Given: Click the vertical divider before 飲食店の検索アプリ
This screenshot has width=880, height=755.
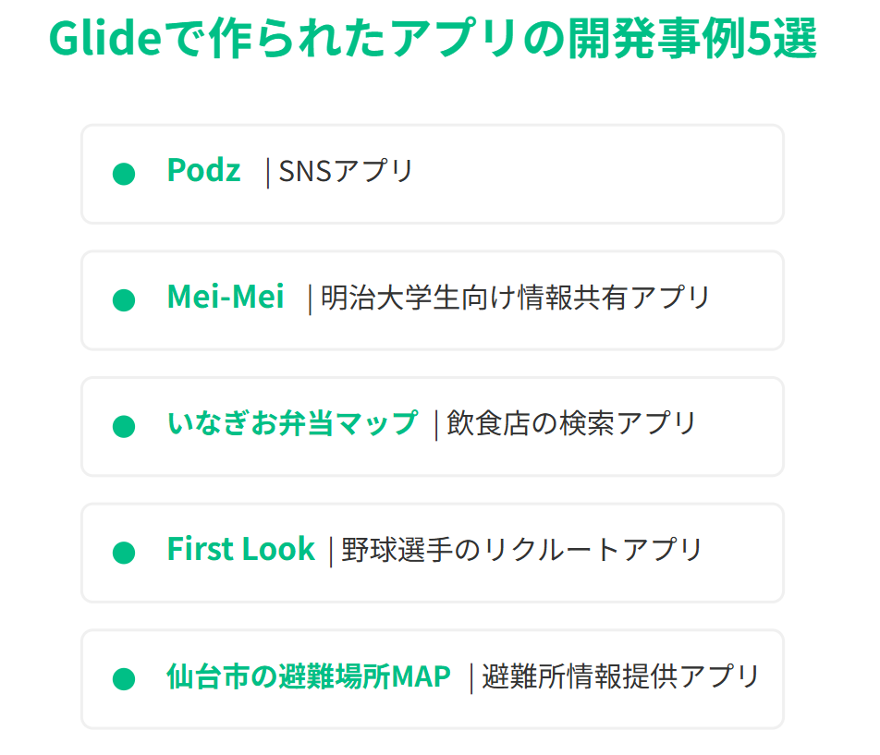Looking at the screenshot, I should [436, 425].
